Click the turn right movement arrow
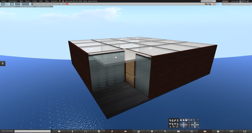252x133 pixels. [x=175, y=120]
